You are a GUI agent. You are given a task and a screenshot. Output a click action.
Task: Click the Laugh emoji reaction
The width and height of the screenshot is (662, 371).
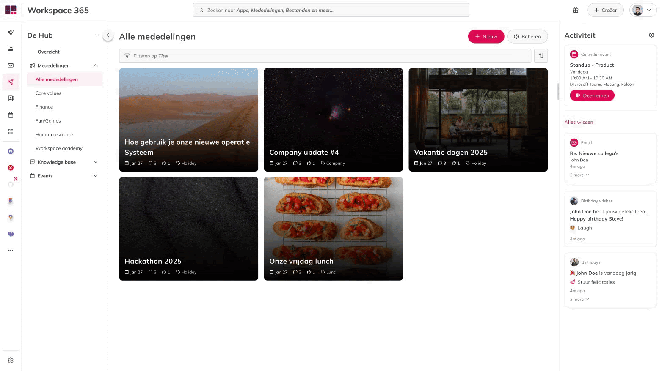click(572, 228)
